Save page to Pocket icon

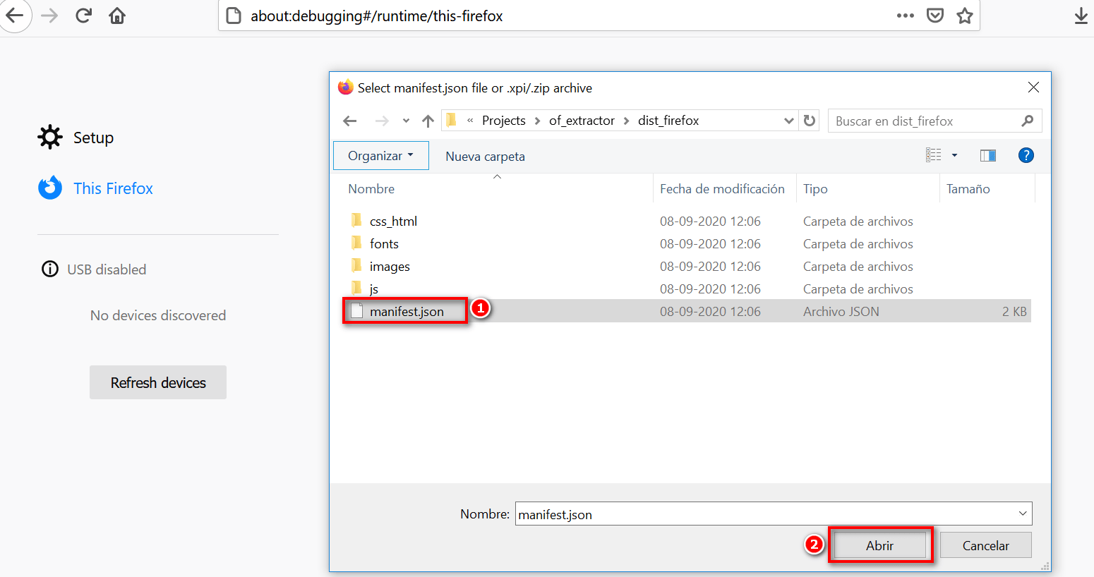[935, 16]
